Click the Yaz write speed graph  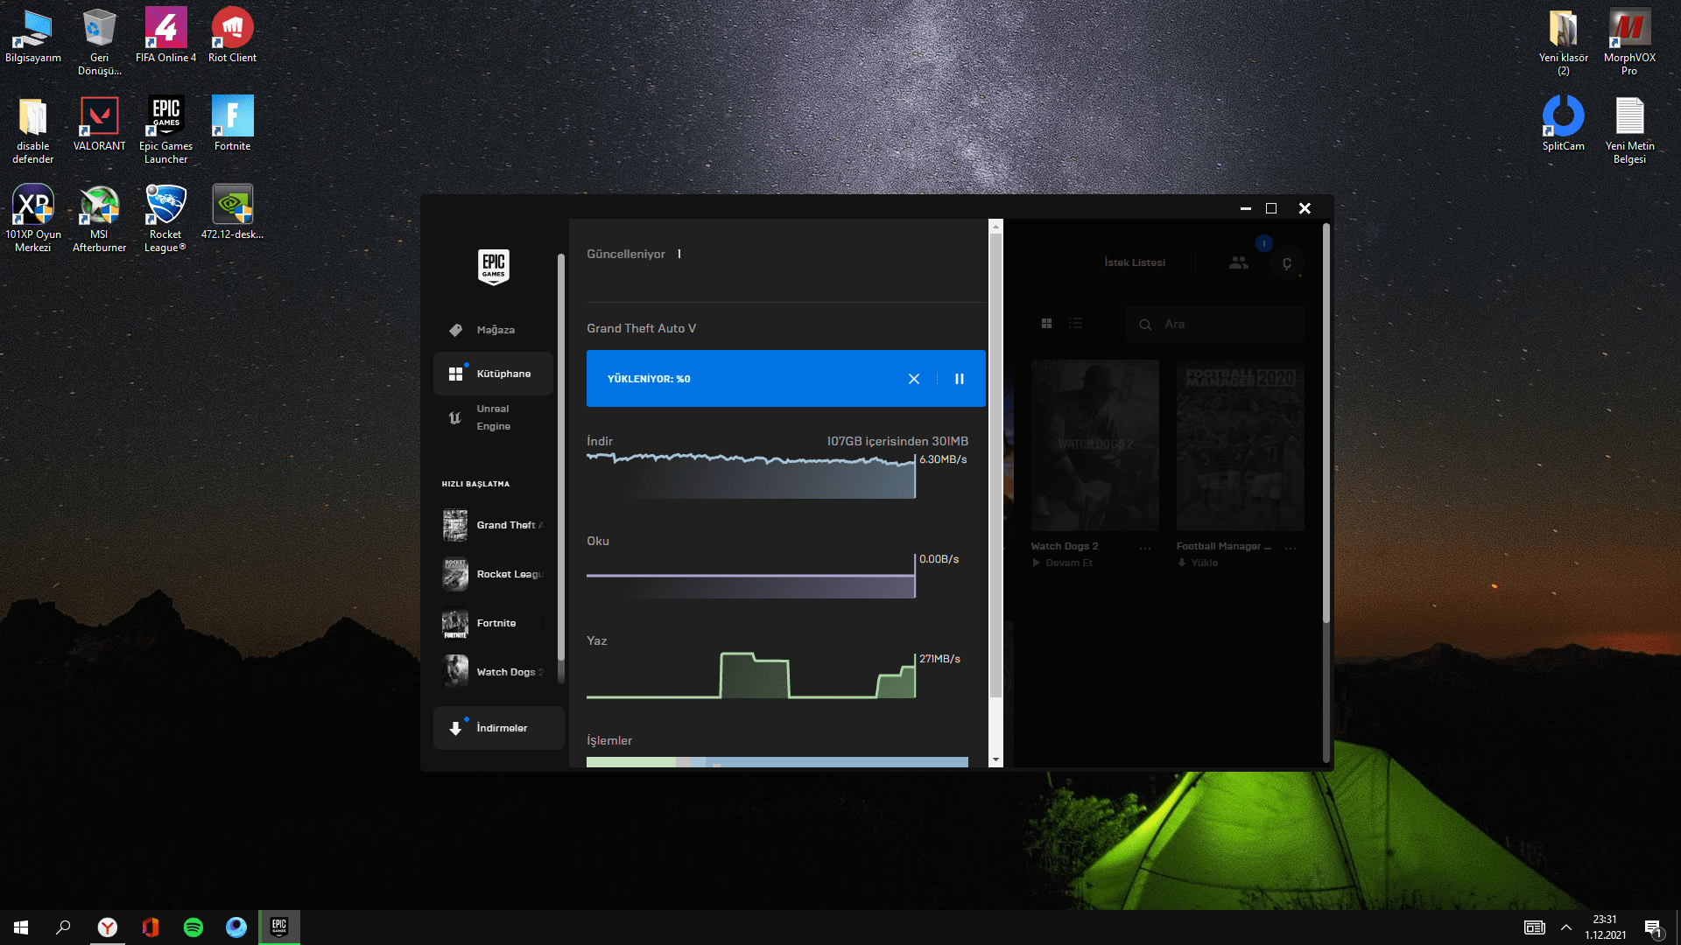pyautogui.click(x=751, y=675)
